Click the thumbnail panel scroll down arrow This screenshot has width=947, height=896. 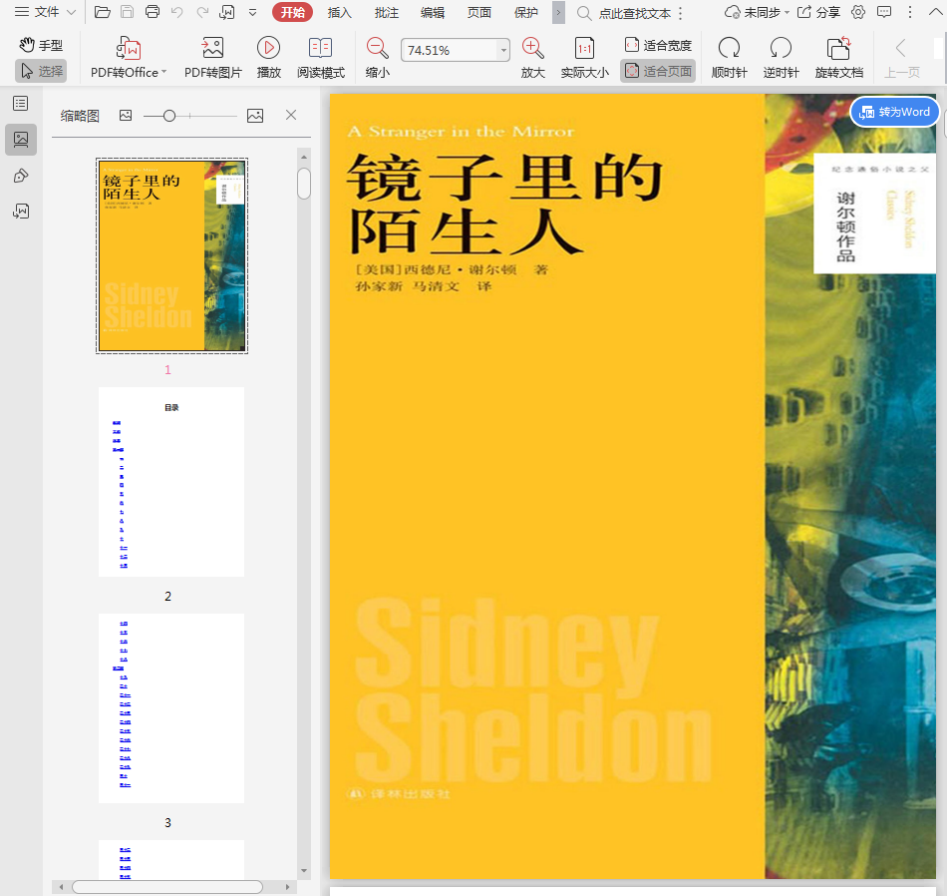[x=304, y=871]
